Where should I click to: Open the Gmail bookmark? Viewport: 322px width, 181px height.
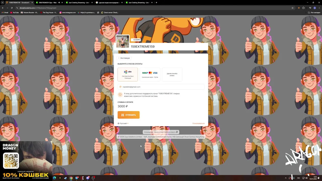pyautogui.click(x=5, y=12)
